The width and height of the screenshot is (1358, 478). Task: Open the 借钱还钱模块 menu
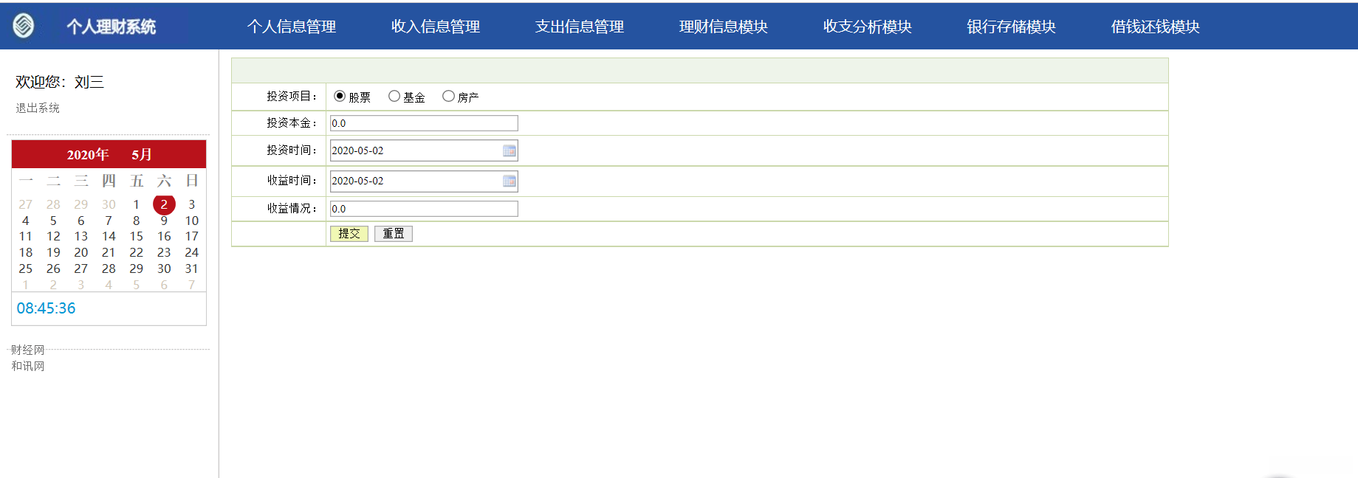point(1156,27)
